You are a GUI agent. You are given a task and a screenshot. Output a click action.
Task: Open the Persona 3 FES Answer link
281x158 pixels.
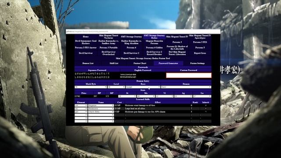tap(86, 48)
